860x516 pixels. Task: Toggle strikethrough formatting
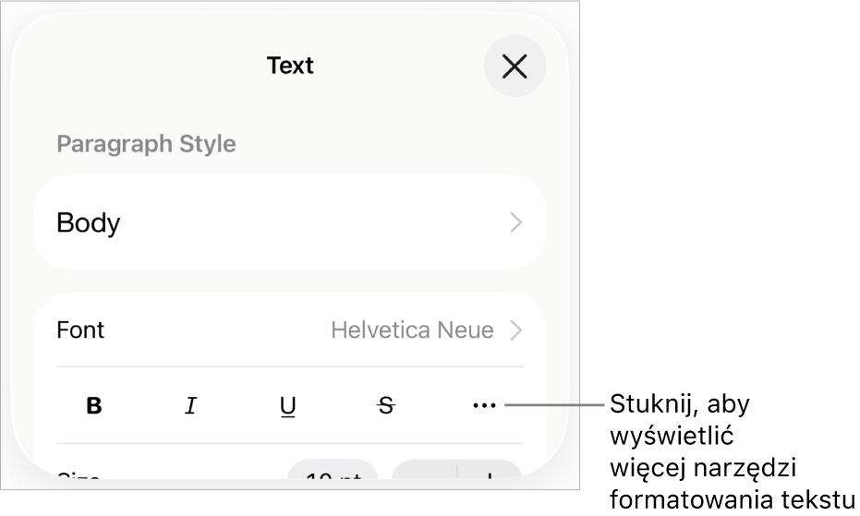pos(386,405)
